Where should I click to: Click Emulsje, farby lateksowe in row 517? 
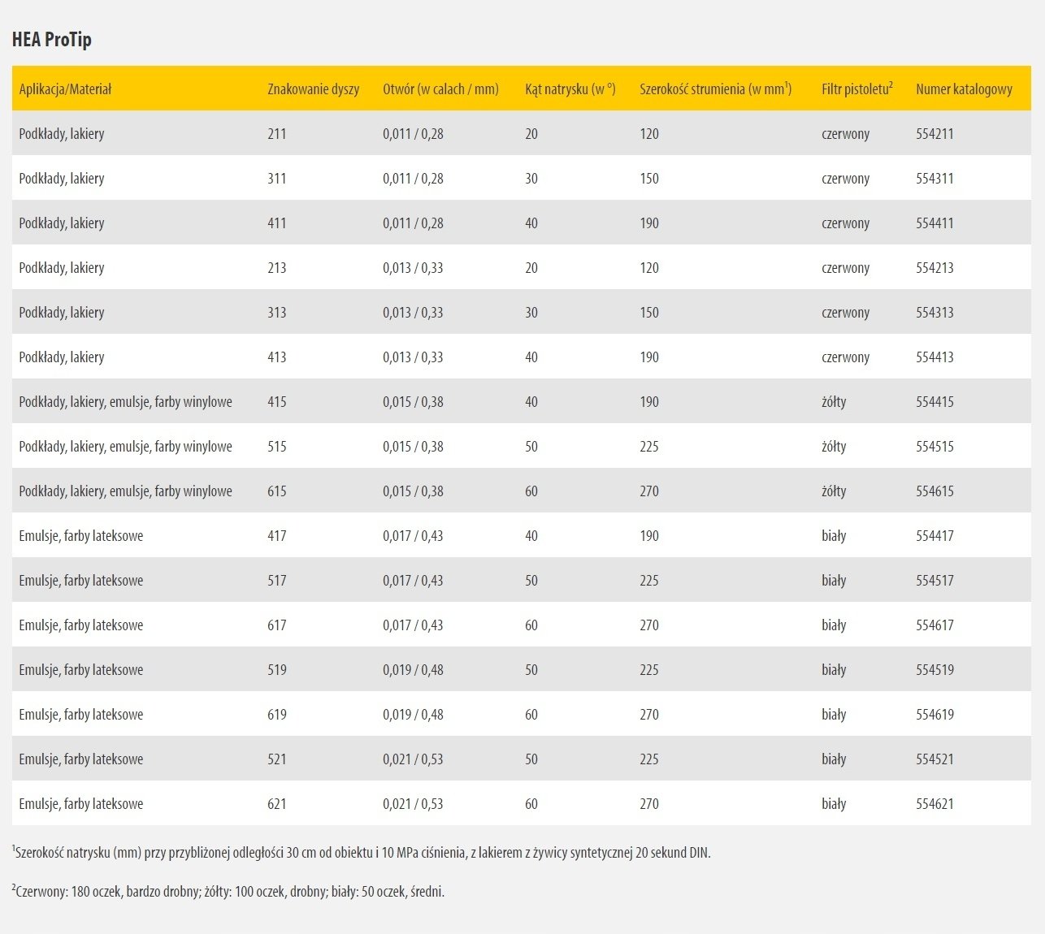(x=81, y=581)
